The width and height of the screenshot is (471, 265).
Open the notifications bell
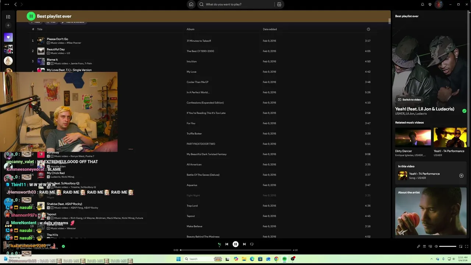(x=422, y=4)
